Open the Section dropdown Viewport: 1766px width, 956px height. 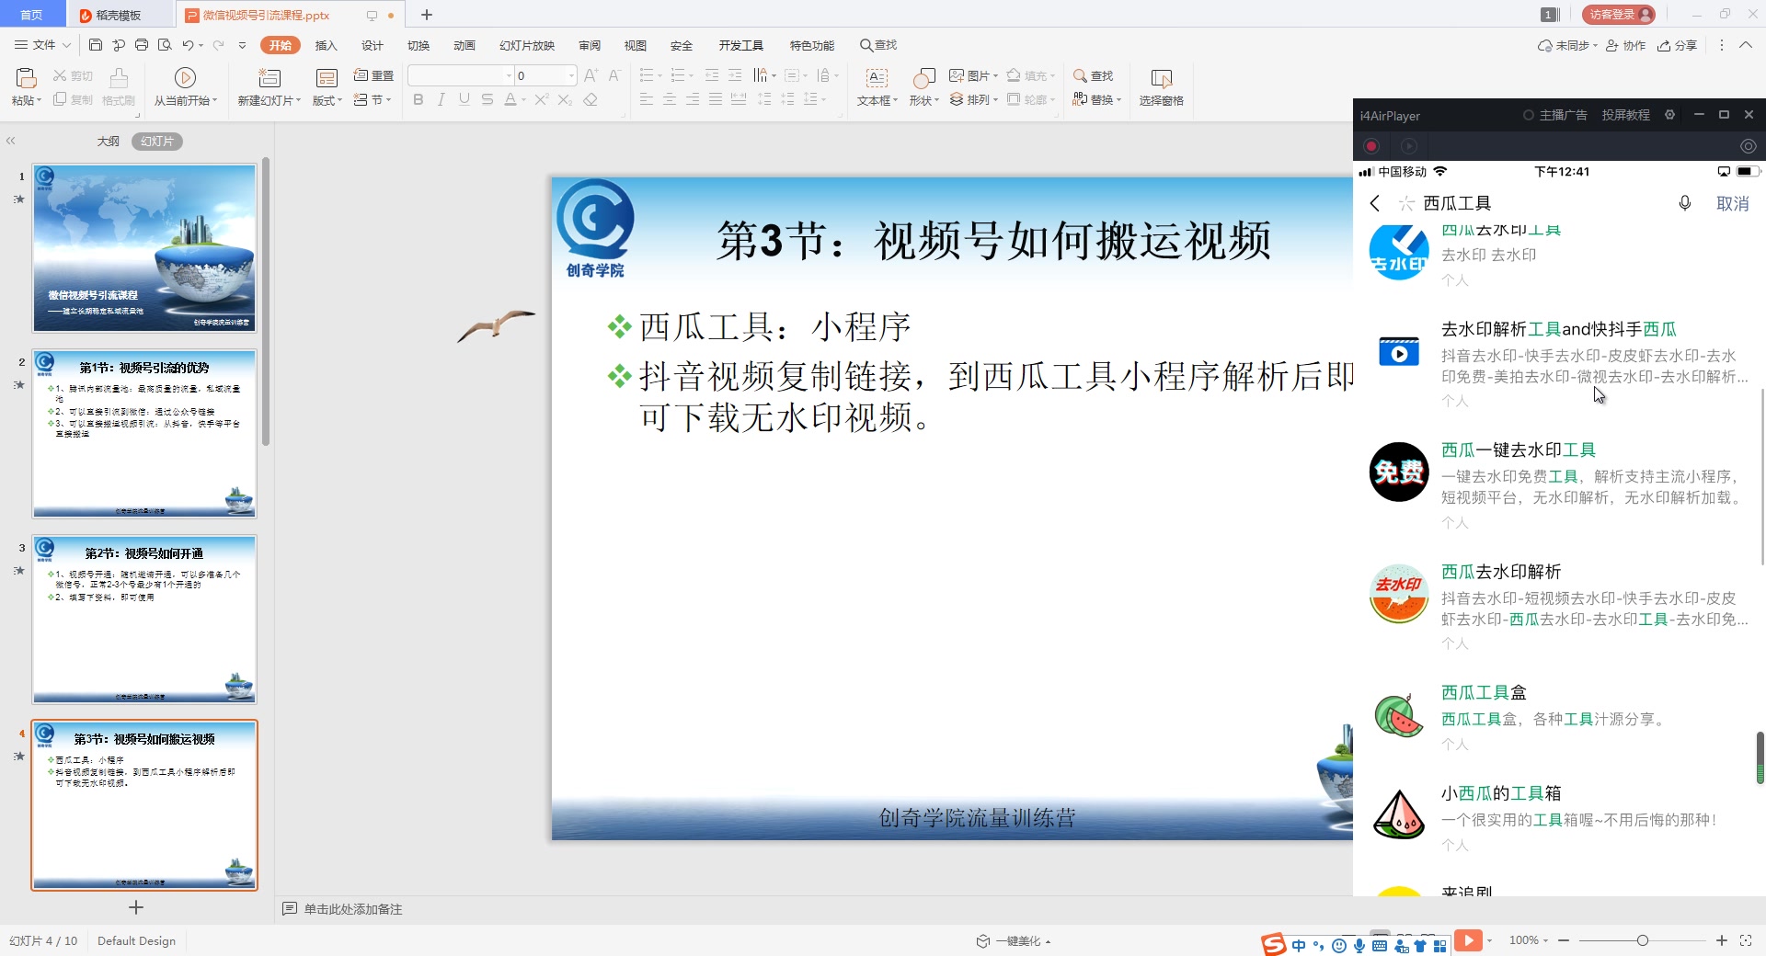coord(373,99)
